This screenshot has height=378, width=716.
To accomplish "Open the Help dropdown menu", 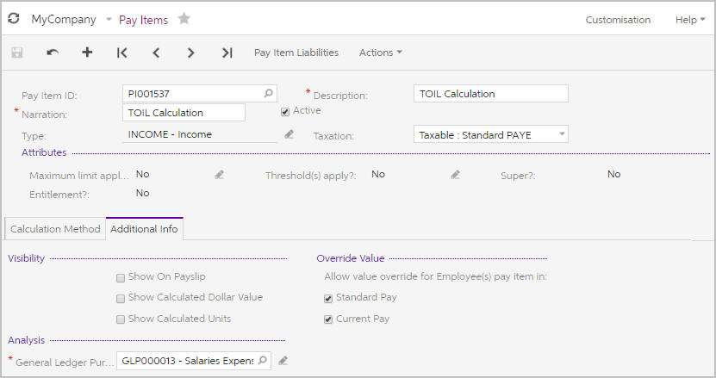I will click(x=690, y=20).
